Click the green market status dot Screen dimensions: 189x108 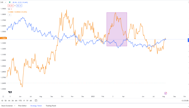(10, 2)
